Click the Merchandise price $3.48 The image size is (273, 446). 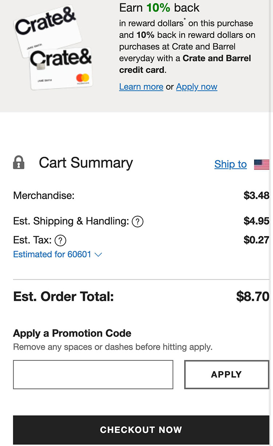256,196
